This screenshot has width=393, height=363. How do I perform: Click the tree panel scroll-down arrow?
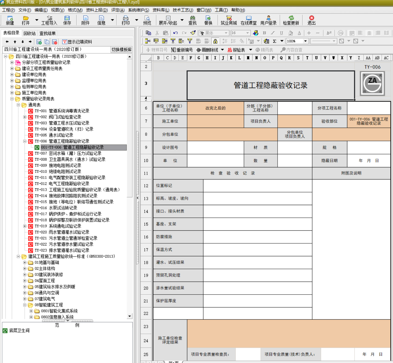(x=130, y=316)
